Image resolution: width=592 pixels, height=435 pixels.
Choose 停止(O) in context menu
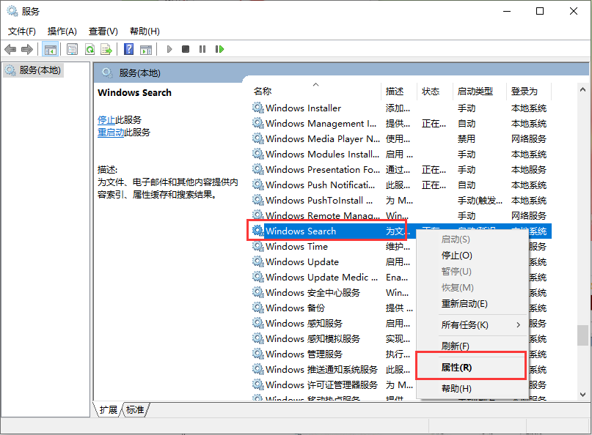click(472, 256)
